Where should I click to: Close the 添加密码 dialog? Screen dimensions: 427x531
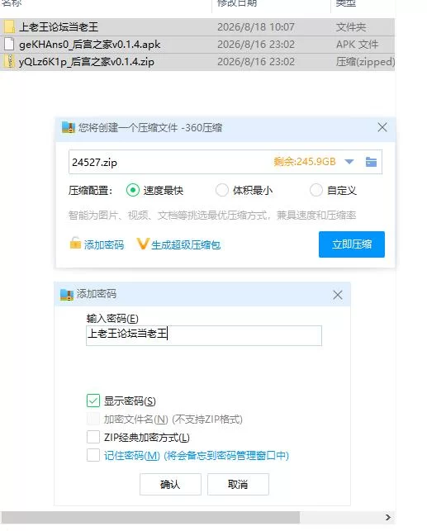tap(337, 295)
